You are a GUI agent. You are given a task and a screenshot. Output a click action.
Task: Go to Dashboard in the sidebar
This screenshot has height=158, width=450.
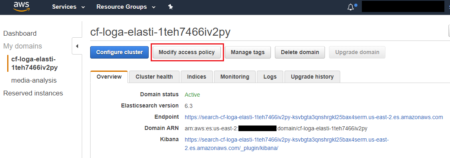click(20, 33)
